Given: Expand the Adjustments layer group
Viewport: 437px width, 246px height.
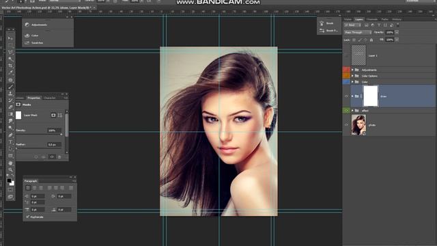Looking at the screenshot, I should coord(352,70).
